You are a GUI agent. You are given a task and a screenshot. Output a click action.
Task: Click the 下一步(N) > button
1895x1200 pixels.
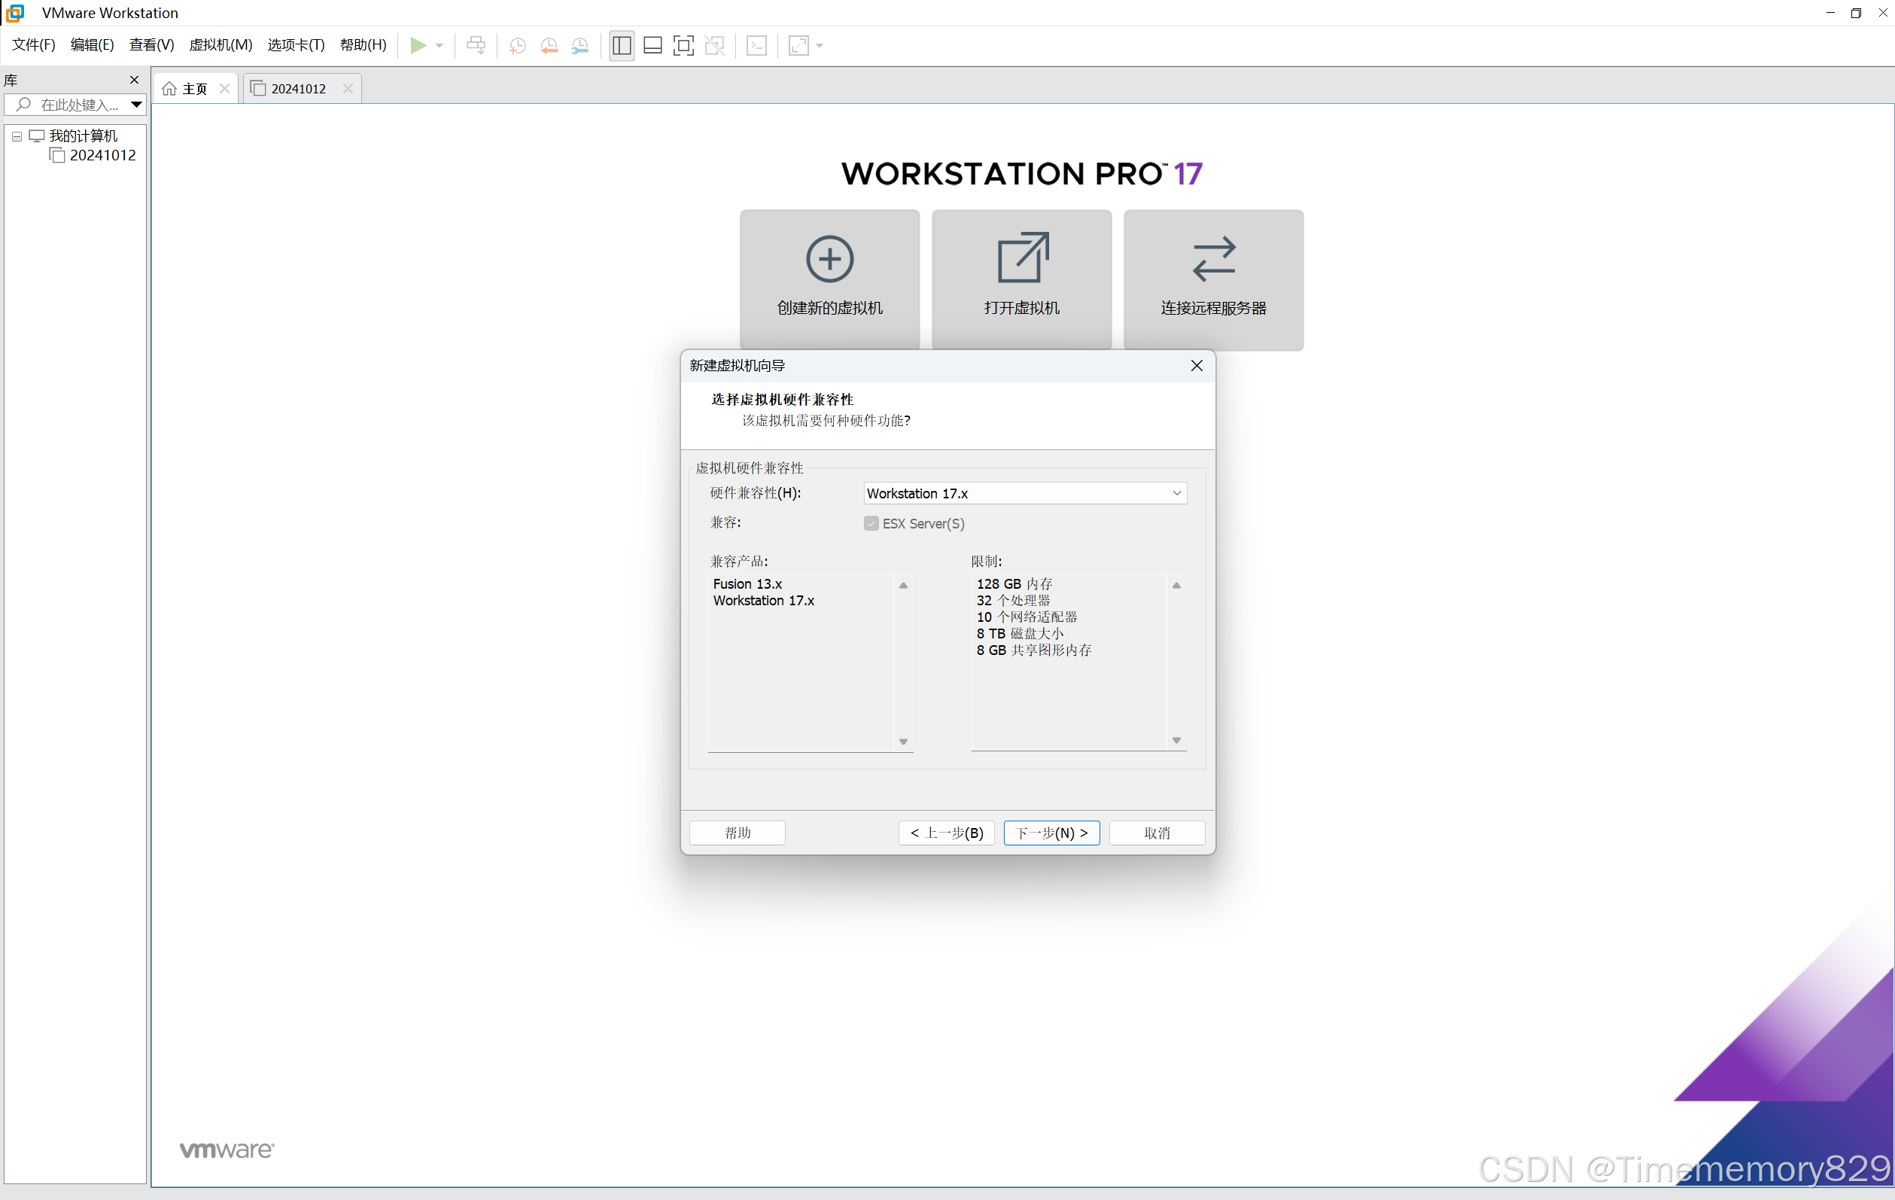pos(1052,833)
